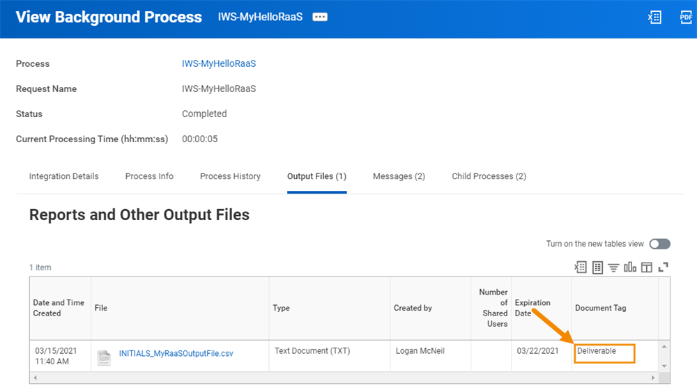The image size is (697, 388).
Task: Click the table's scroll down arrow
Action: [664, 366]
